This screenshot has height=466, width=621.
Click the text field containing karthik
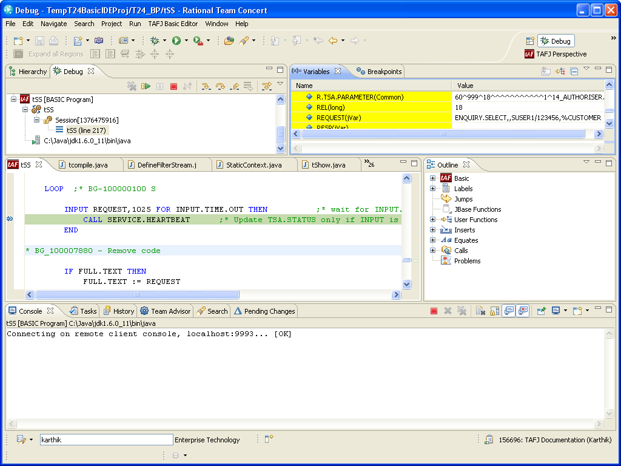[106, 440]
